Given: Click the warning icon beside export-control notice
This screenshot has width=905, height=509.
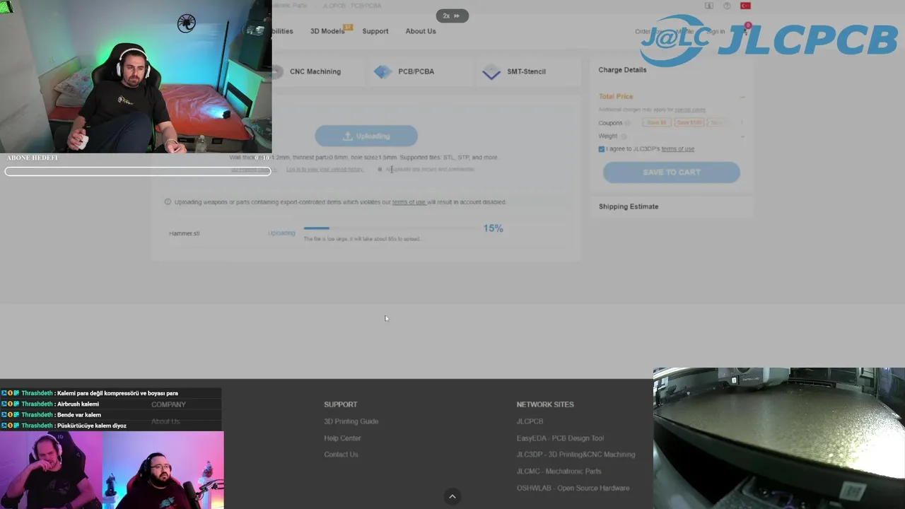Looking at the screenshot, I should click(168, 202).
